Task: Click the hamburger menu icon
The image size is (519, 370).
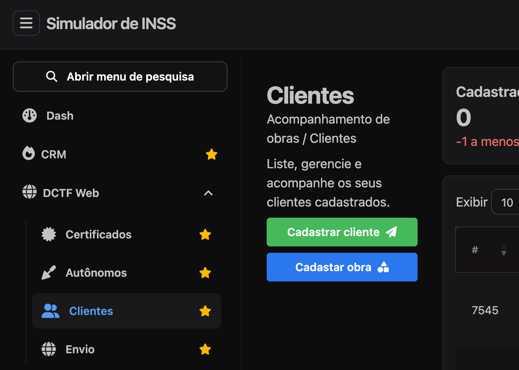Action: pyautogui.click(x=26, y=23)
